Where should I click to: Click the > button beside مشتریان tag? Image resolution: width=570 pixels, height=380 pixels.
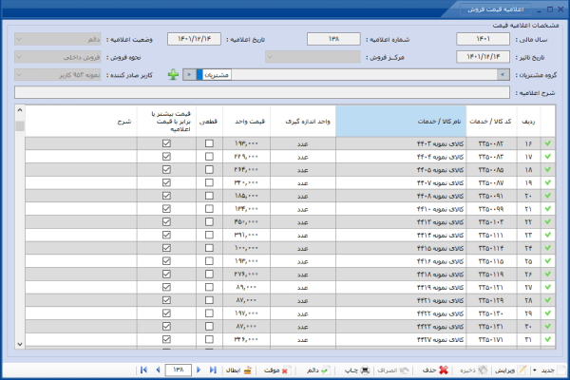tap(189, 75)
